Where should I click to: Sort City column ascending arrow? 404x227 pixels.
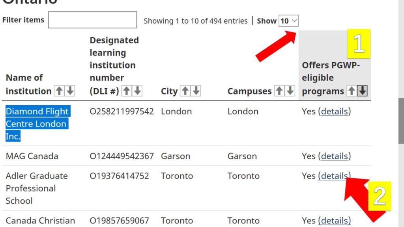click(x=185, y=91)
